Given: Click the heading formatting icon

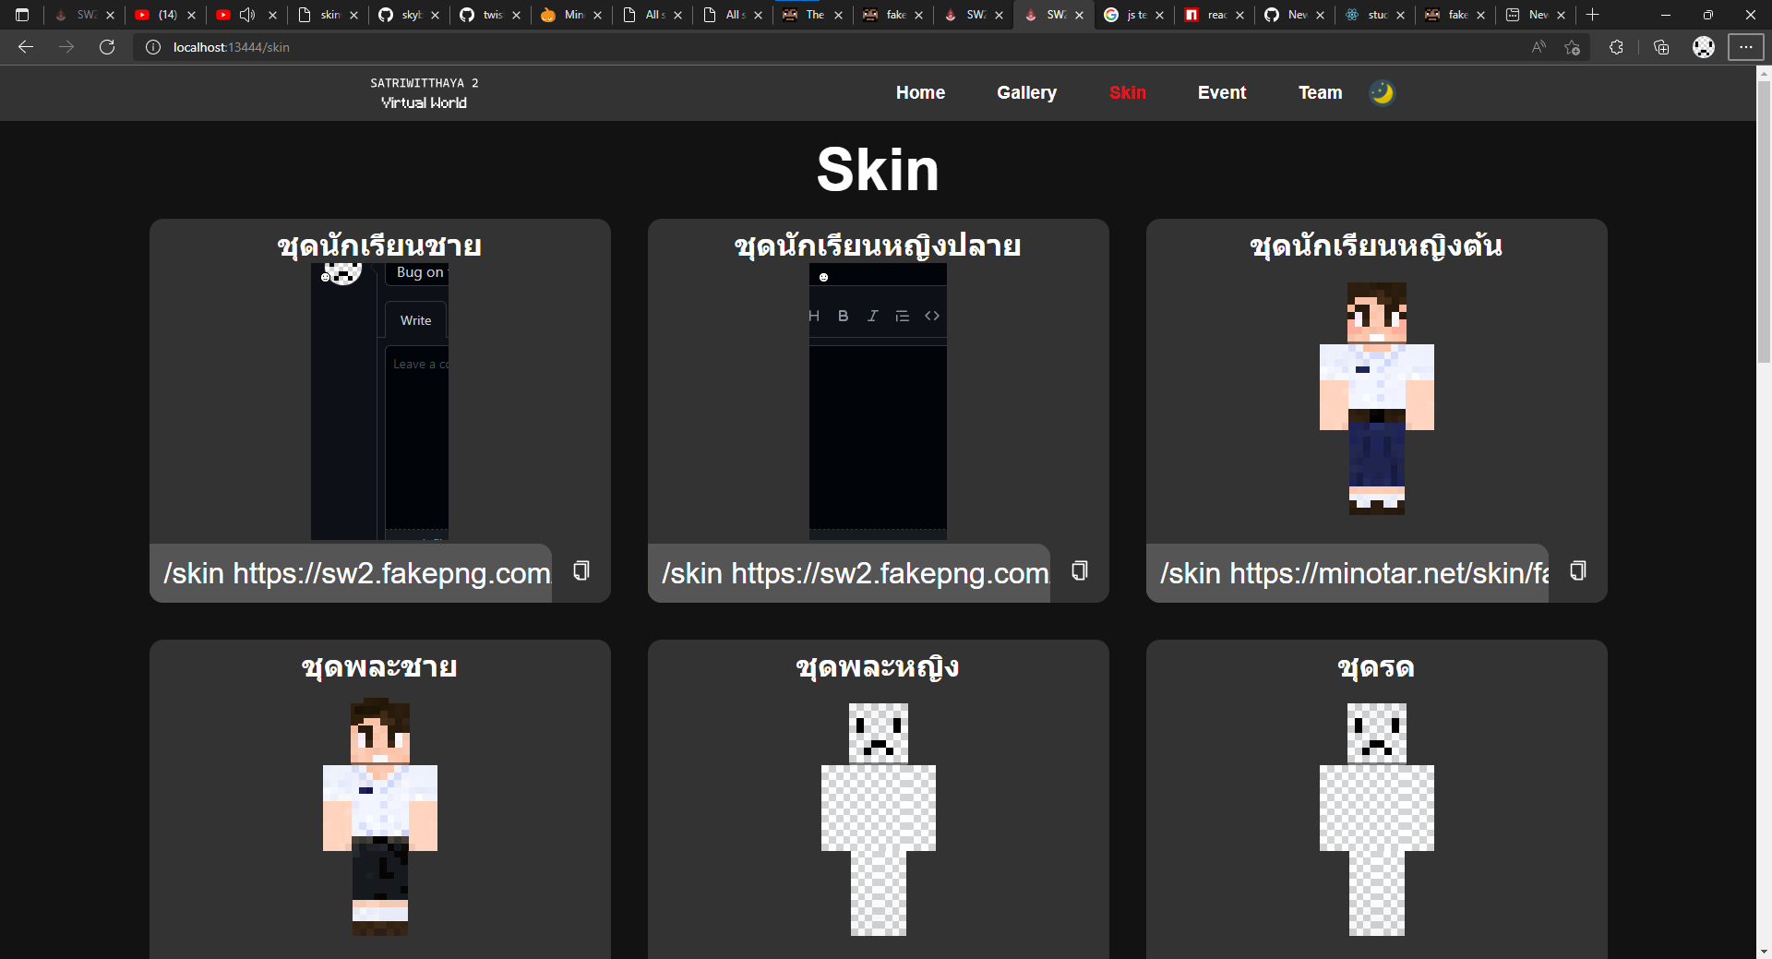Looking at the screenshot, I should (814, 315).
